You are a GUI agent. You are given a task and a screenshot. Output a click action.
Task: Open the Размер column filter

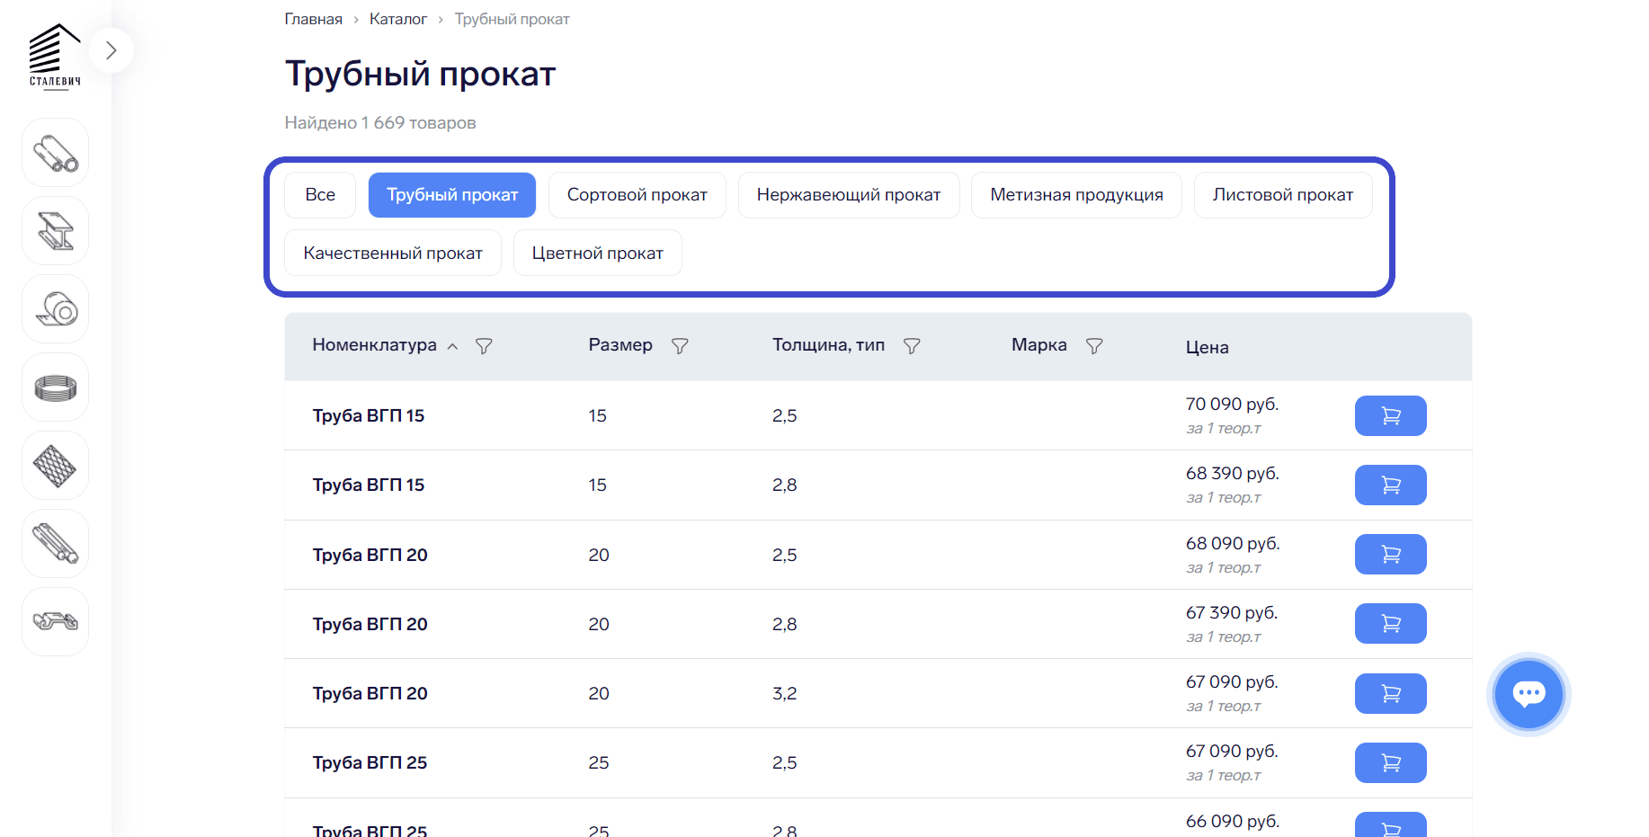tap(680, 346)
